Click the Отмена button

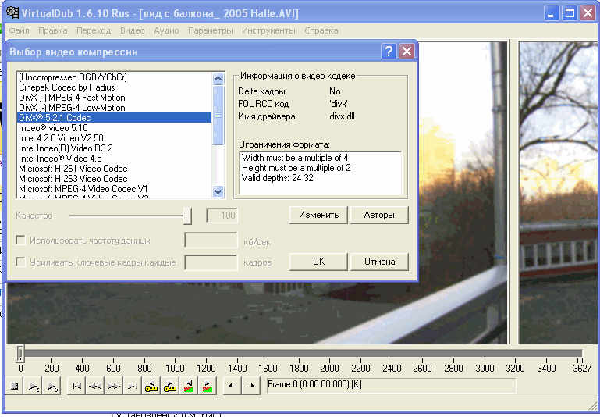click(x=379, y=262)
